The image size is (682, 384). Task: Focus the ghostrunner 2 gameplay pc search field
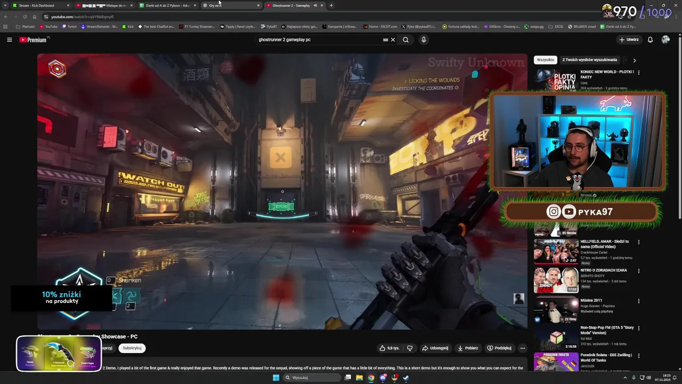click(x=317, y=39)
